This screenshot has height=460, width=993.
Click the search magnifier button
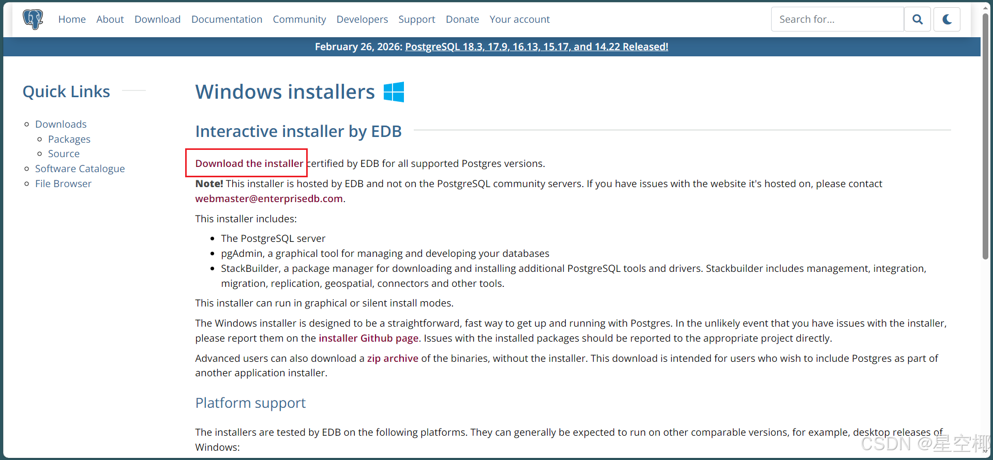click(x=917, y=19)
